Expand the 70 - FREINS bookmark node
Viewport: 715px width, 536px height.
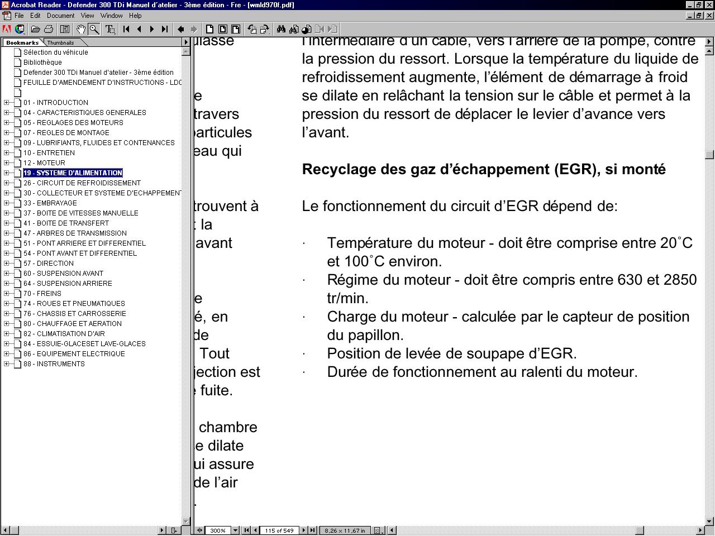click(x=7, y=294)
